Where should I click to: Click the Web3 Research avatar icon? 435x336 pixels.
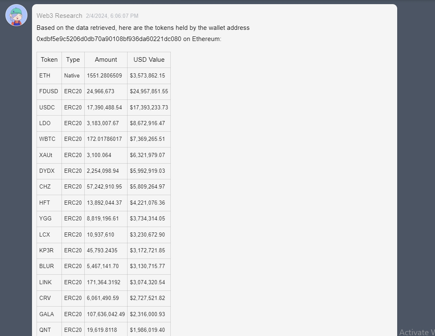(16, 15)
